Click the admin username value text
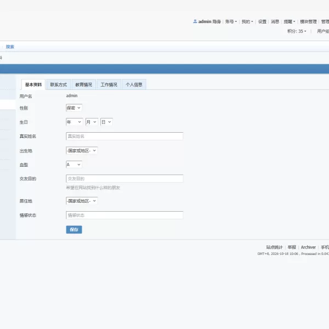 point(72,95)
